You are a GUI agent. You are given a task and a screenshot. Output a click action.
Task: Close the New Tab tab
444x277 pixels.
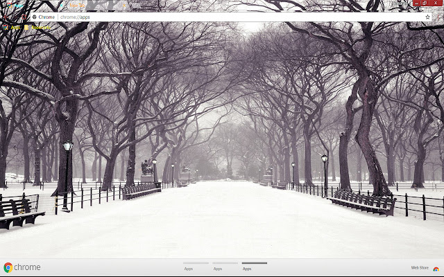pos(124,6)
